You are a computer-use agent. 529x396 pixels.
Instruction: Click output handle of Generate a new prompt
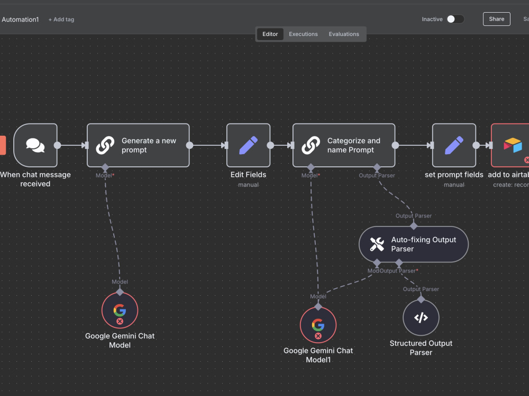click(x=189, y=145)
